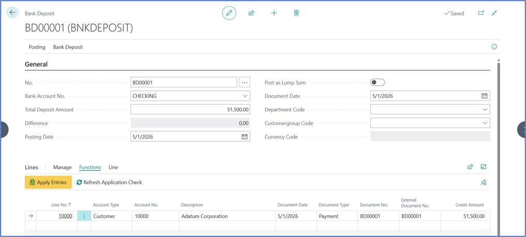Collapse the page with the arrows icon
The height and width of the screenshot is (237, 526).
click(x=494, y=13)
